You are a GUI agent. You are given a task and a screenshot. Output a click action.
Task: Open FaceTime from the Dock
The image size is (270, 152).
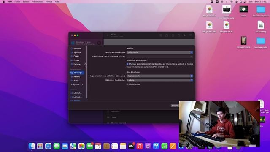point(90,146)
